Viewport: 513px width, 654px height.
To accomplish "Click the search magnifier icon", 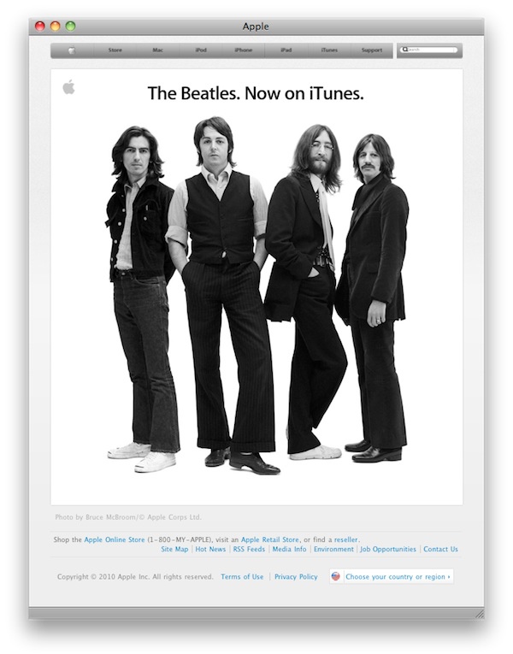I will tap(404, 50).
